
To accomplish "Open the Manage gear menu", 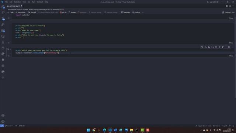I will point(3,122).
